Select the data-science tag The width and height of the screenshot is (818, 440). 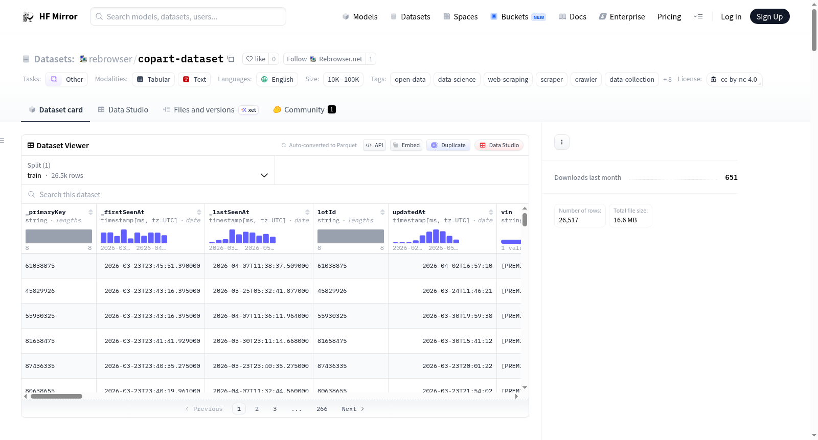457,79
